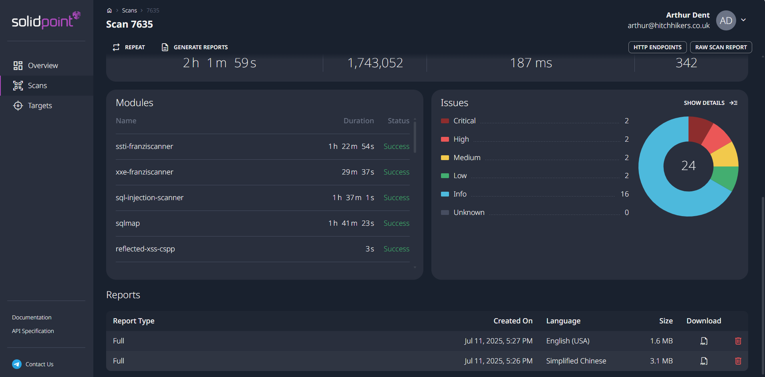The image size is (765, 377).
Task: Download the English (USA) full report PDF
Action: 703,341
